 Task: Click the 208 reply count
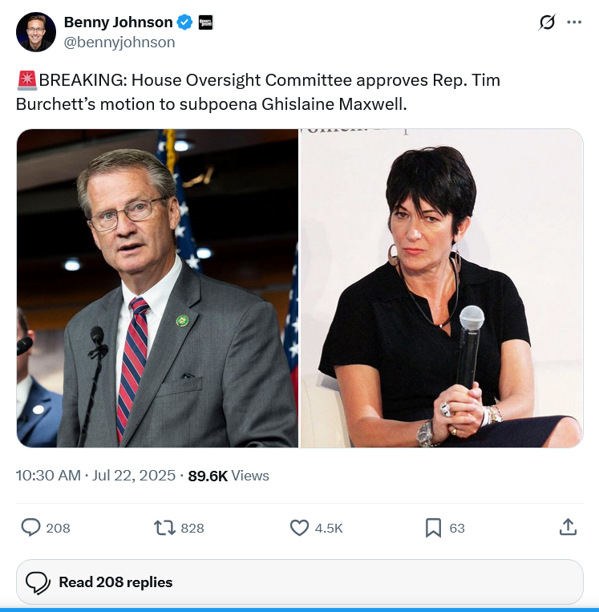59,528
